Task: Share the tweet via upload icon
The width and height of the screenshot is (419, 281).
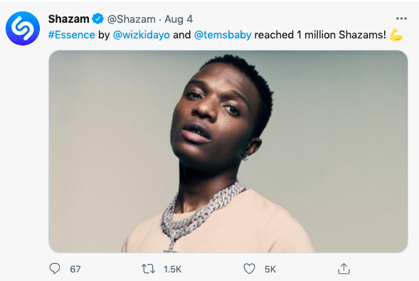Action: [x=344, y=269]
